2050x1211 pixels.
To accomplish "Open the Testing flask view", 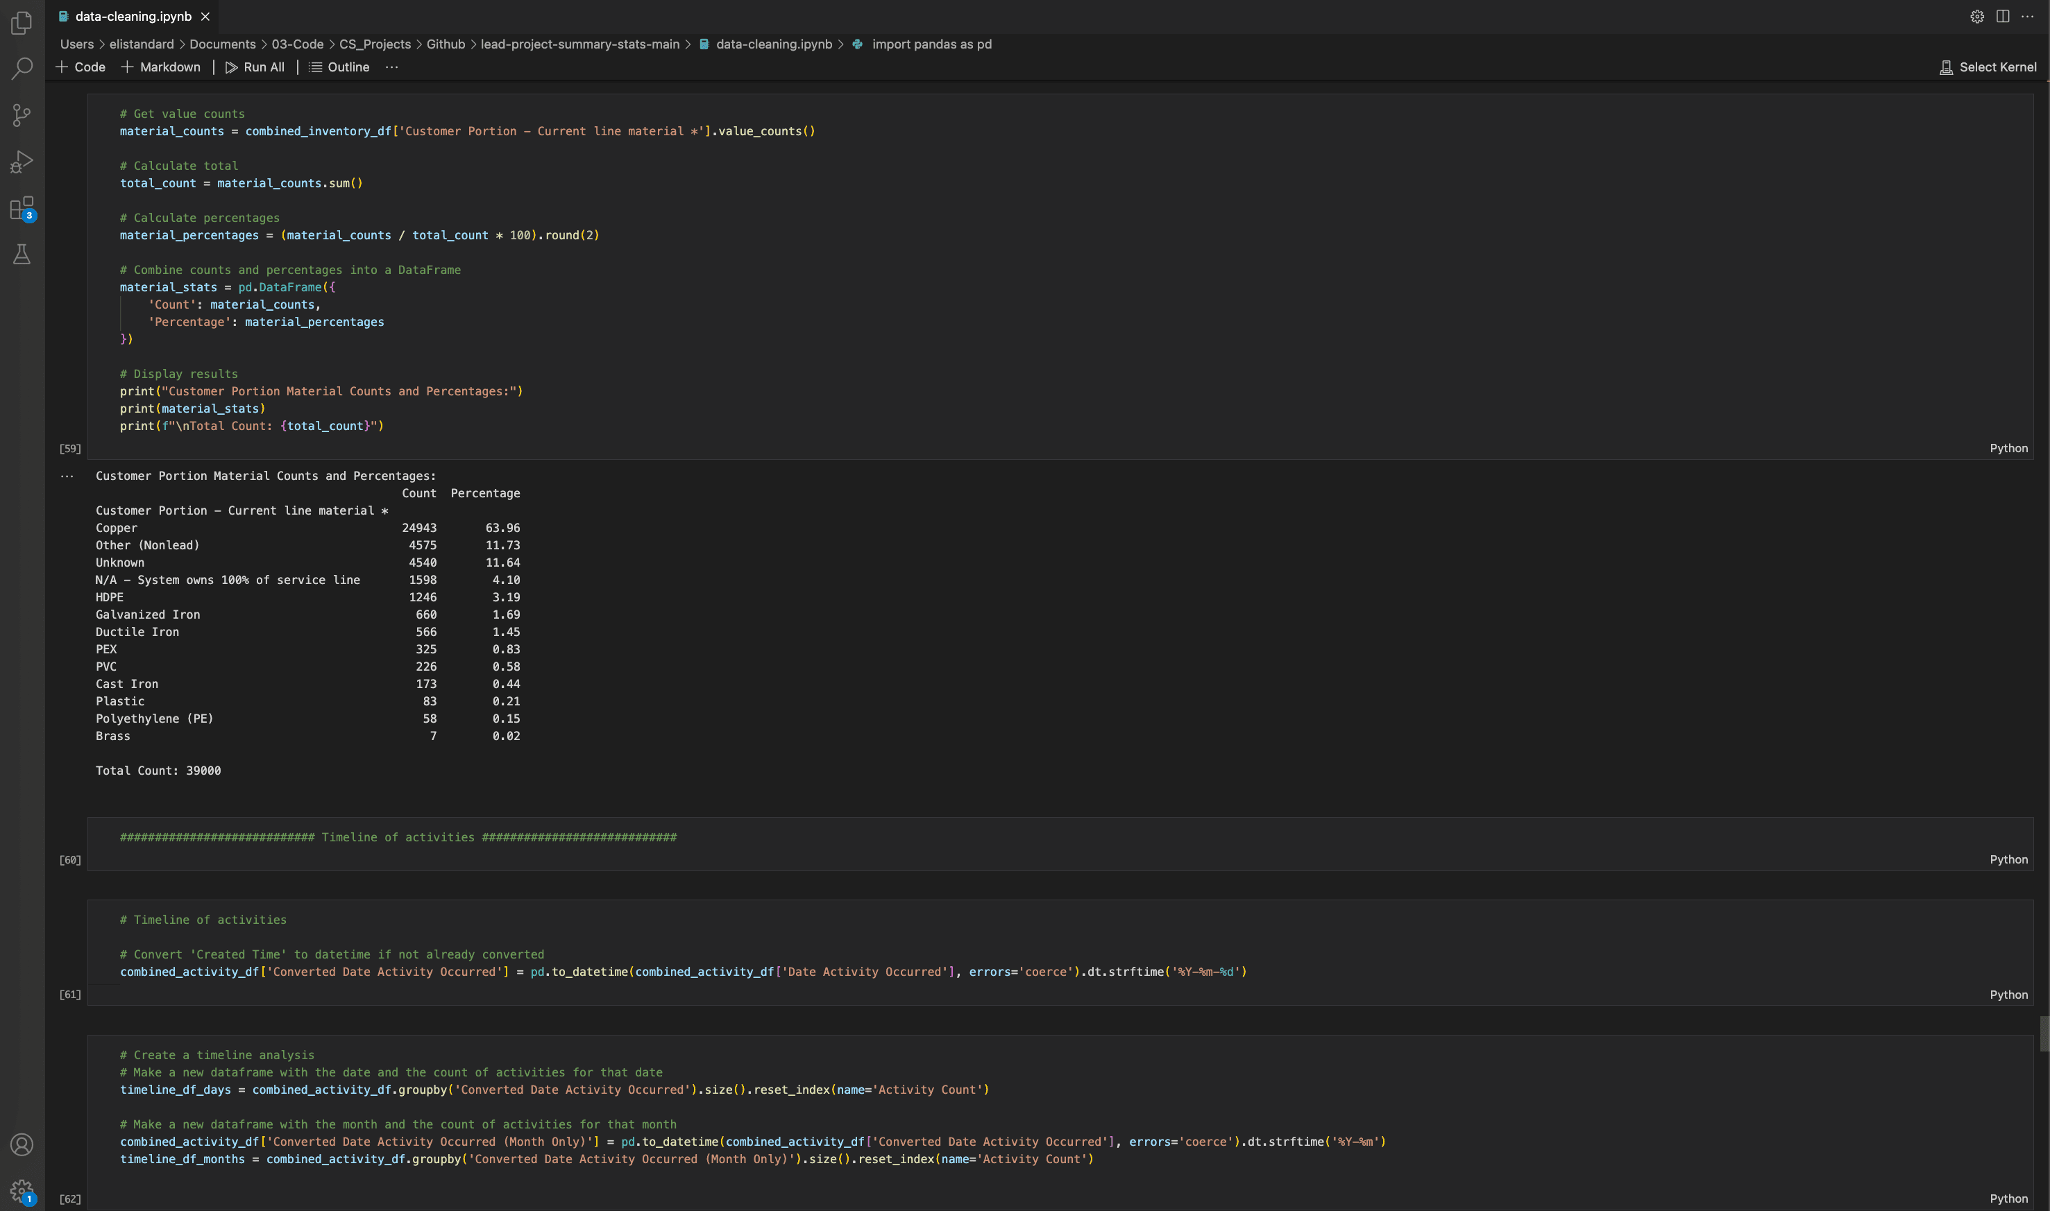I will 22,255.
